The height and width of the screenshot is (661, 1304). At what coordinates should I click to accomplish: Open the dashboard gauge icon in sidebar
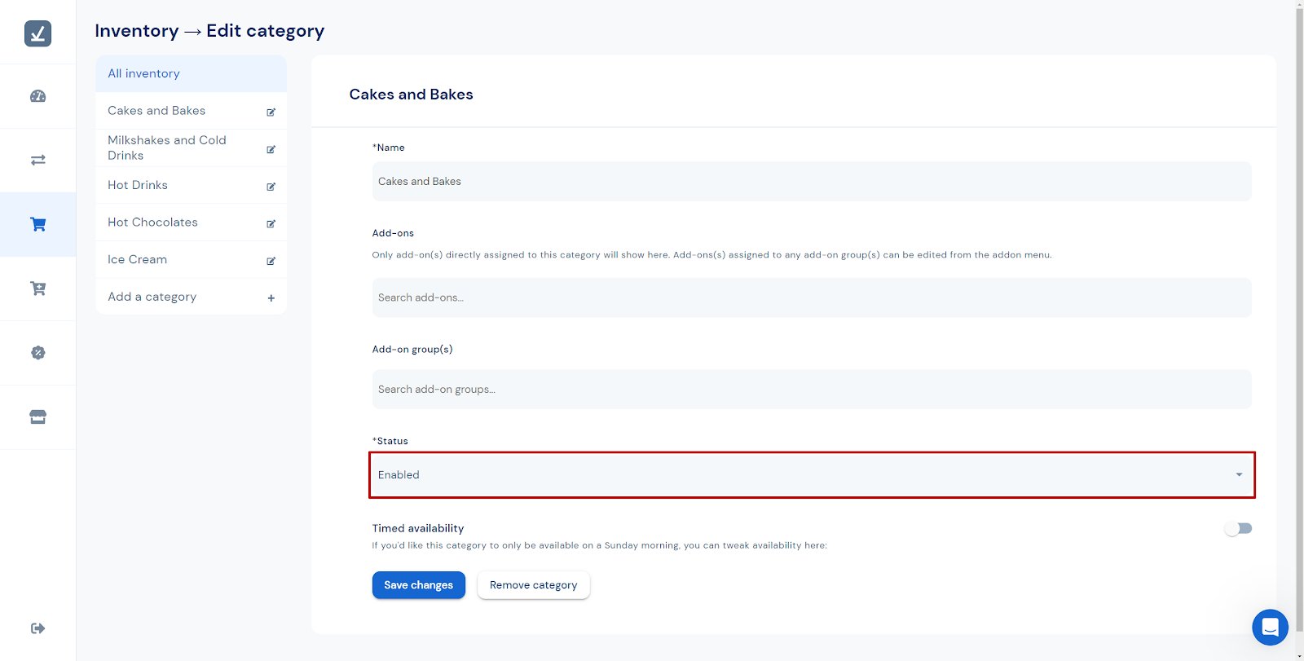pyautogui.click(x=37, y=96)
